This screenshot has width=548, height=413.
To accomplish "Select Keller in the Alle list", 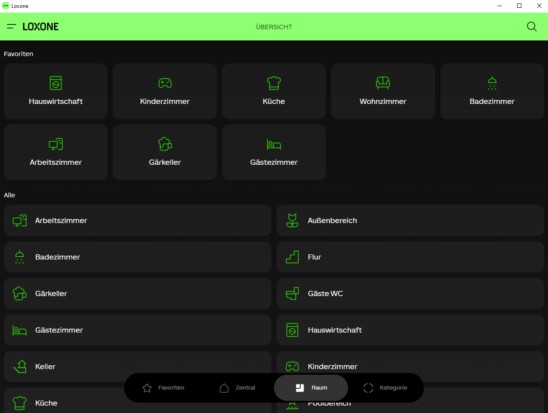I will [138, 366].
